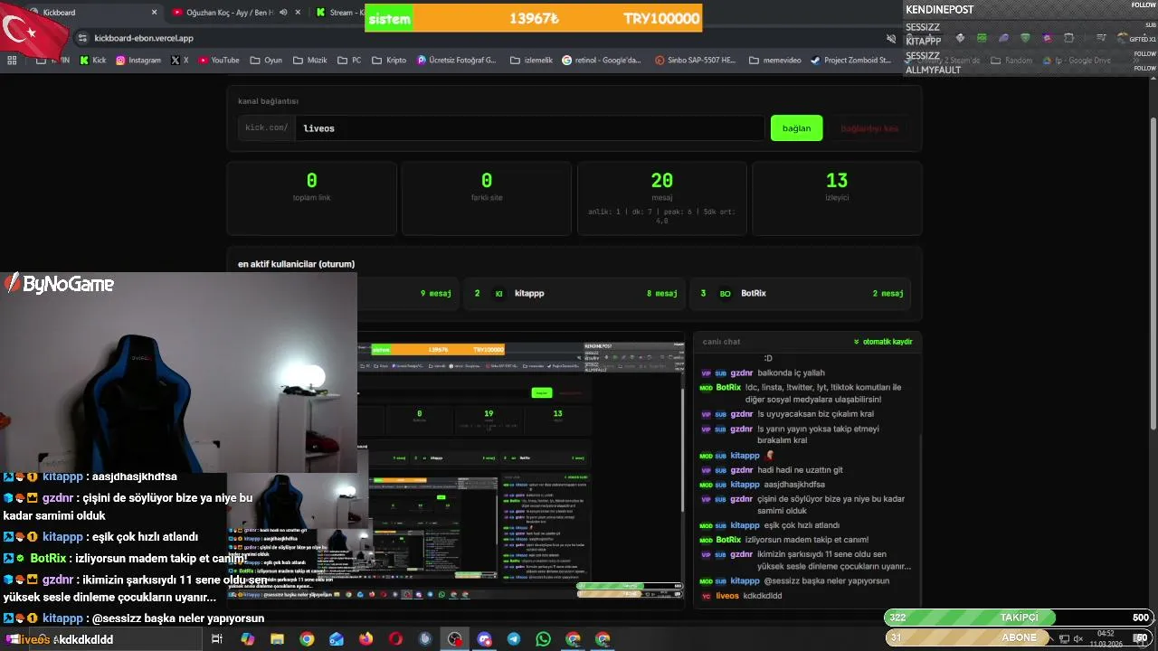Click the page vertical scrollbar
This screenshot has width=1158, height=651.
tap(1152, 271)
